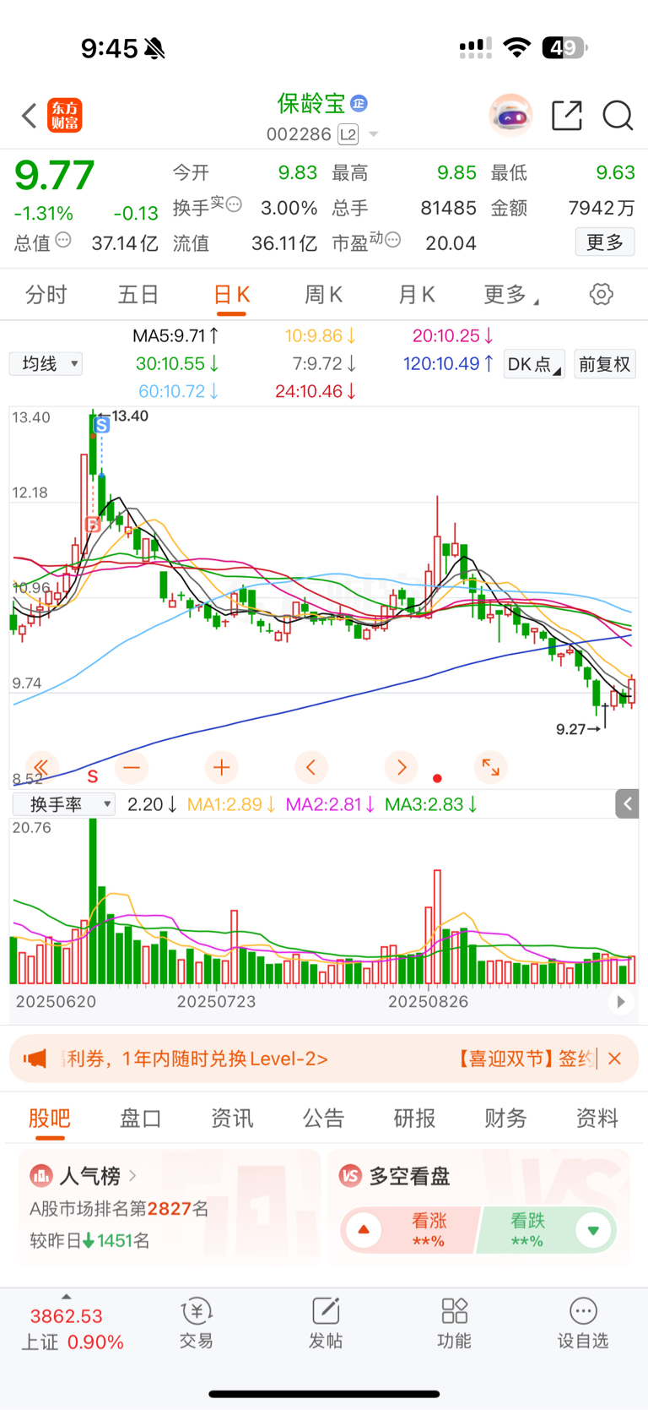Tap the 20250723 date label
This screenshot has height=1410, width=648.
coord(217,1002)
